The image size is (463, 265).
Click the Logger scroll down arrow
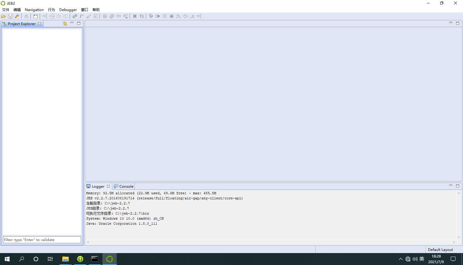[459, 237]
